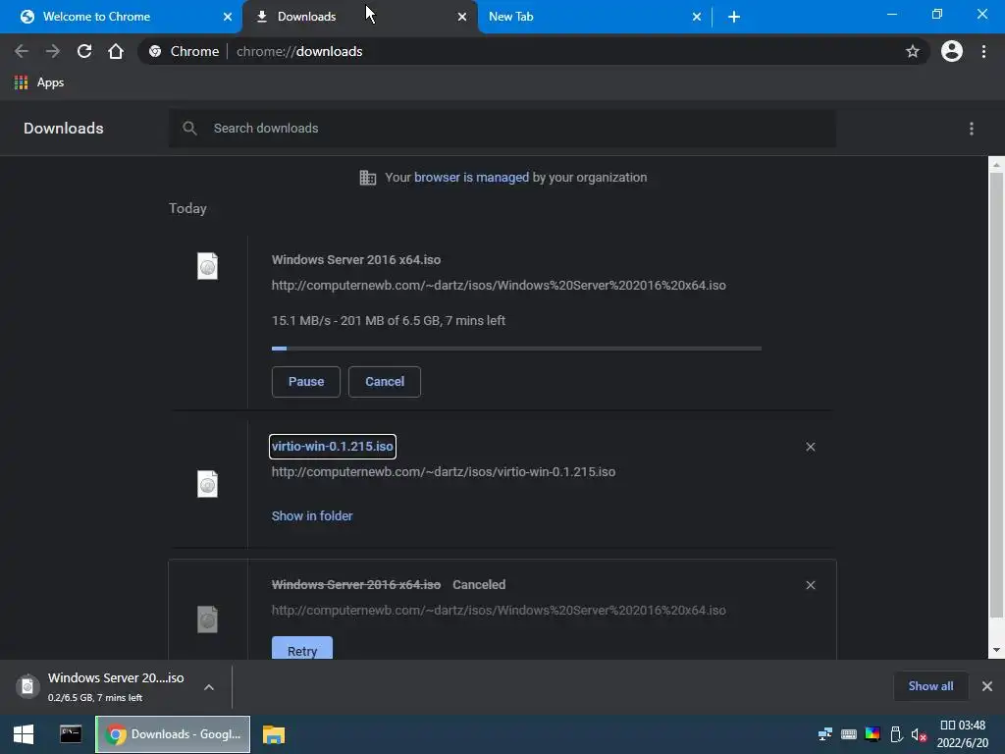Click the Downloads page title
This screenshot has width=1005, height=754.
tap(64, 129)
